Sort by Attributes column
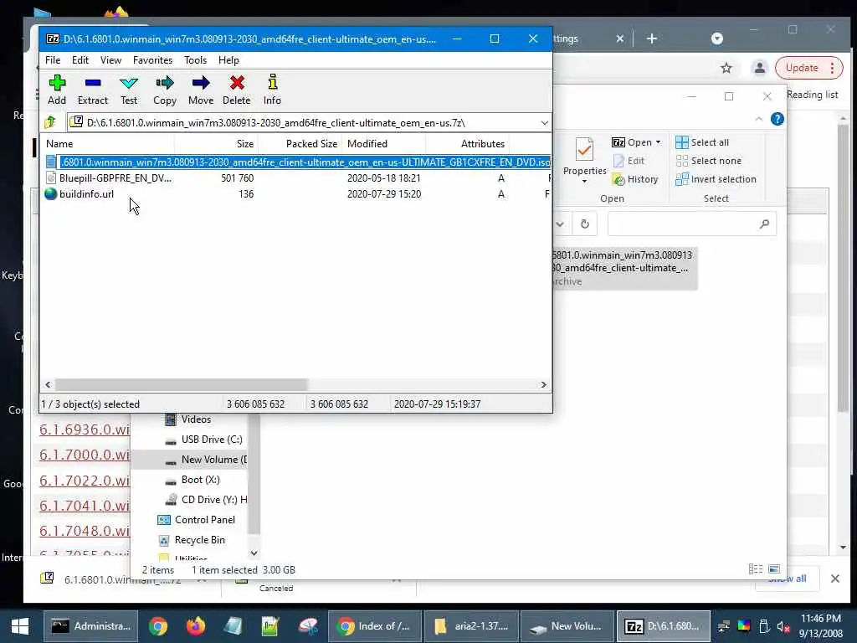The height and width of the screenshot is (643, 857). click(x=467, y=144)
